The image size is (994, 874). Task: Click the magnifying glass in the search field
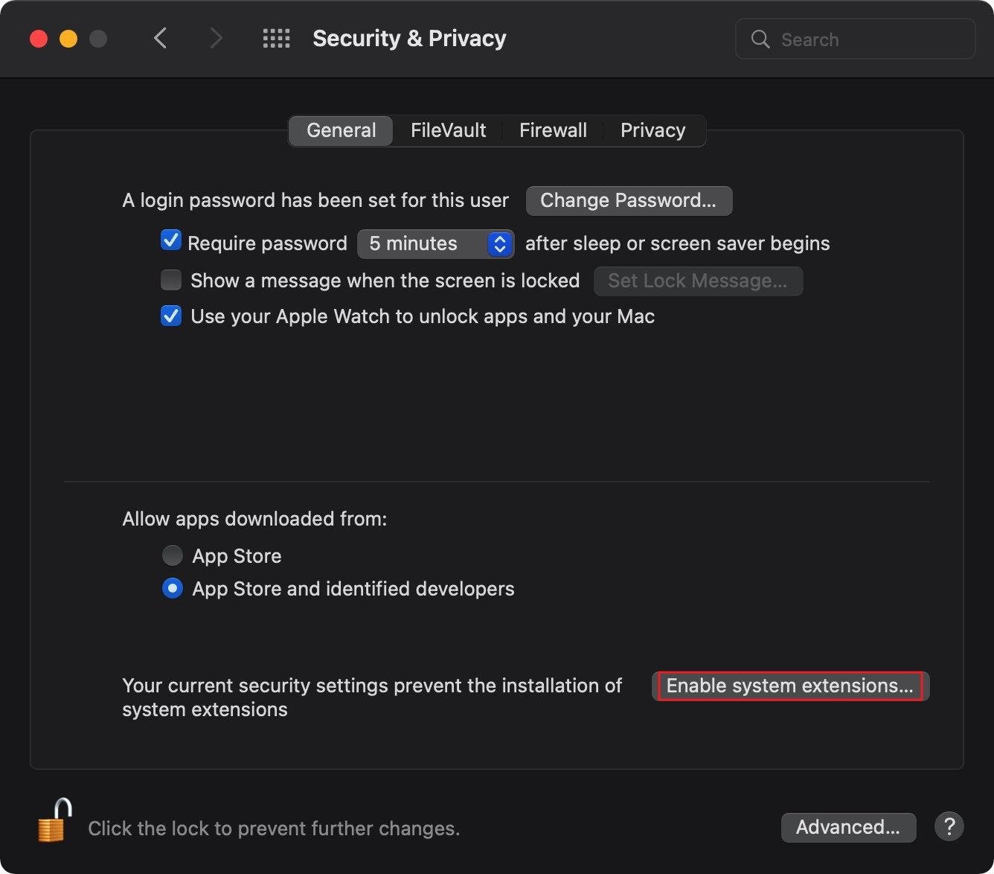(760, 39)
